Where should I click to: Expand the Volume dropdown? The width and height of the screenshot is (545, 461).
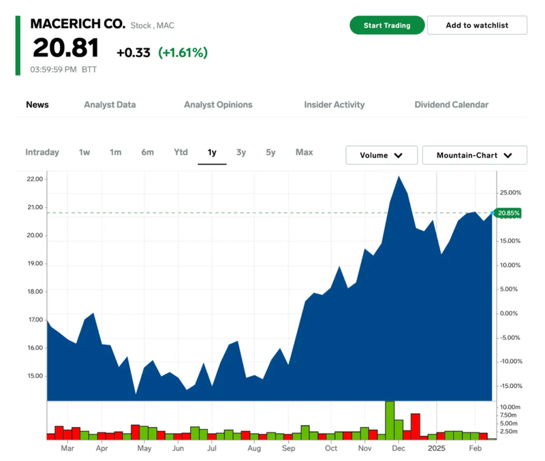[381, 155]
